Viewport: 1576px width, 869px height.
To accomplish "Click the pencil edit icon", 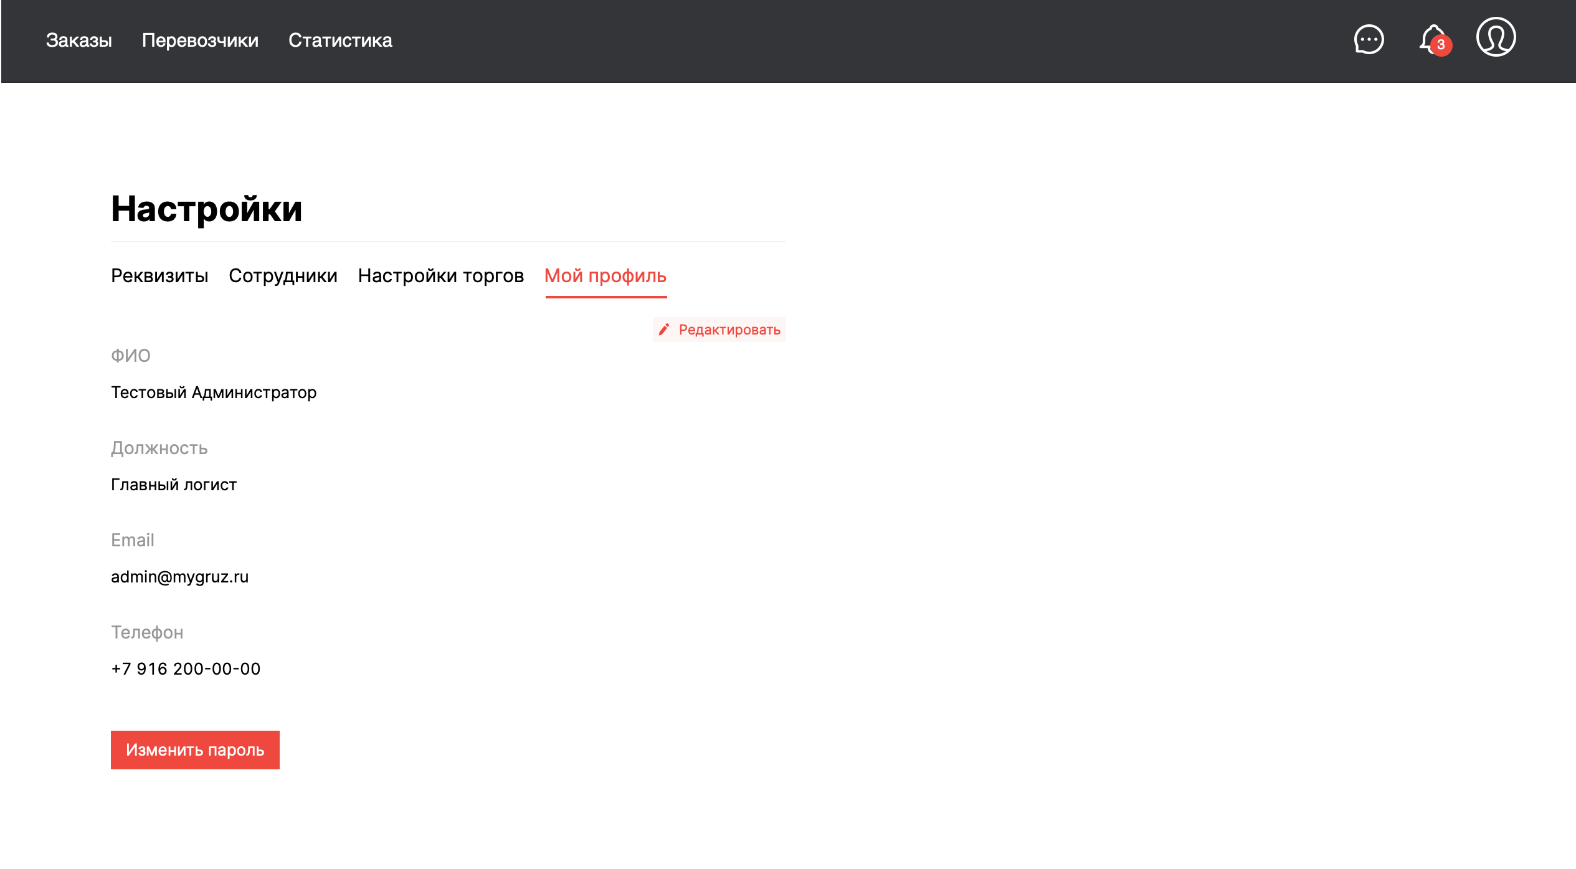I will pyautogui.click(x=664, y=330).
